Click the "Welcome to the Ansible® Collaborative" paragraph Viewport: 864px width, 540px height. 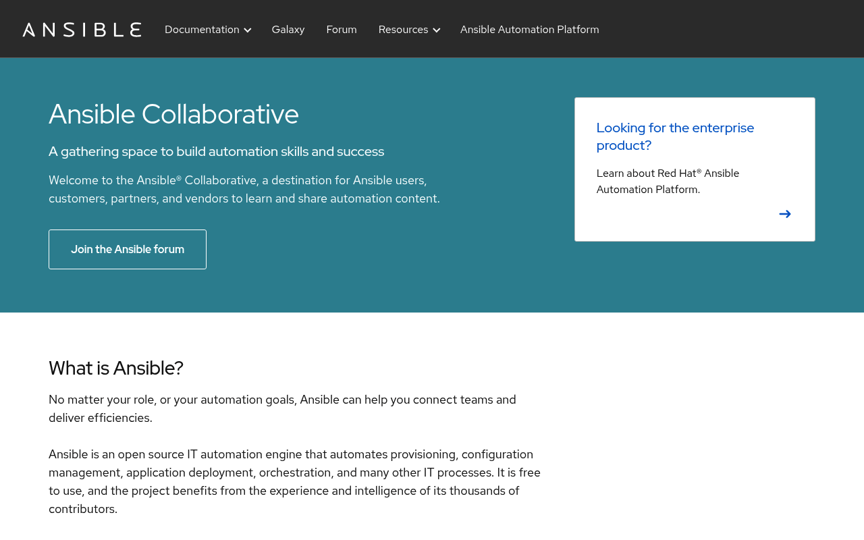(244, 190)
